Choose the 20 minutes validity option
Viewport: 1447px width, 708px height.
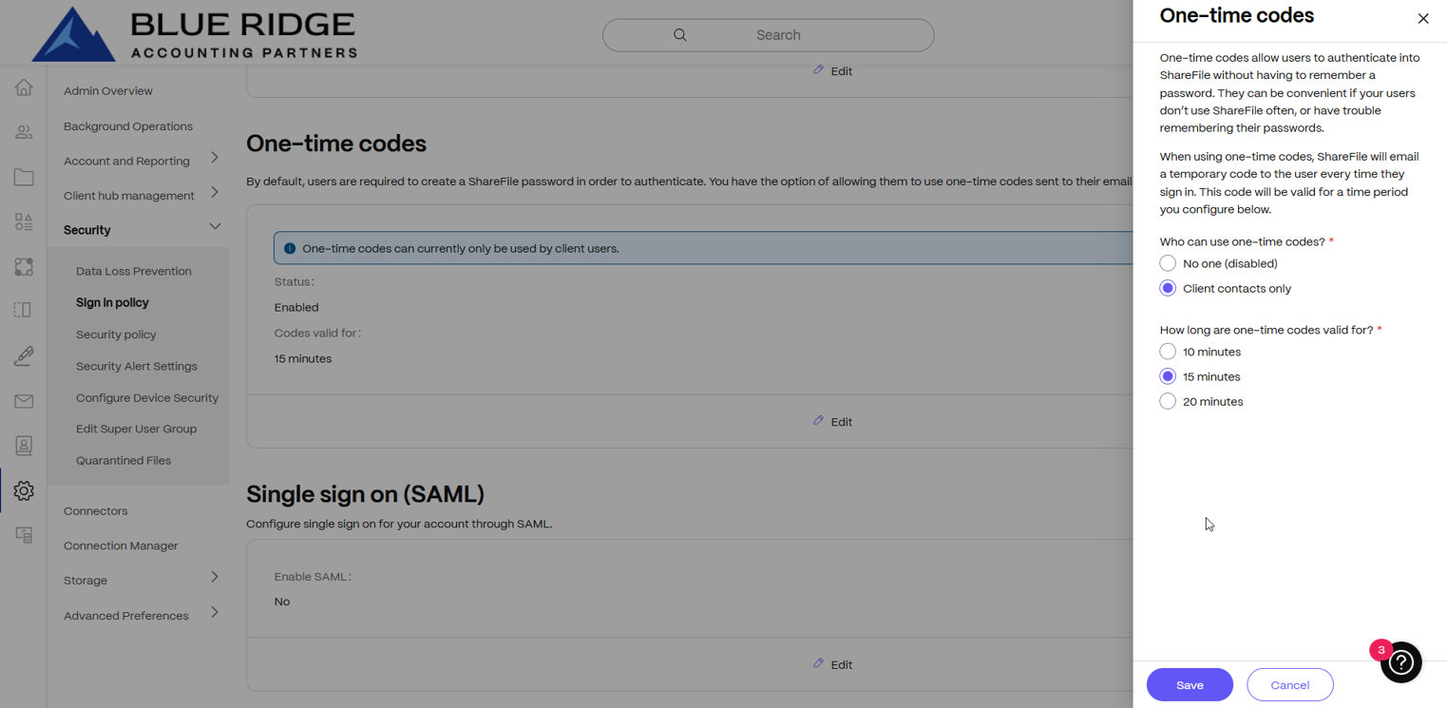tap(1168, 401)
